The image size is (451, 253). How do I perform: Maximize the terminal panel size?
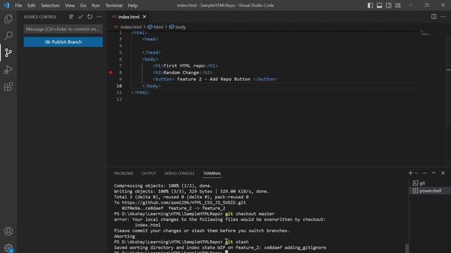(x=433, y=173)
